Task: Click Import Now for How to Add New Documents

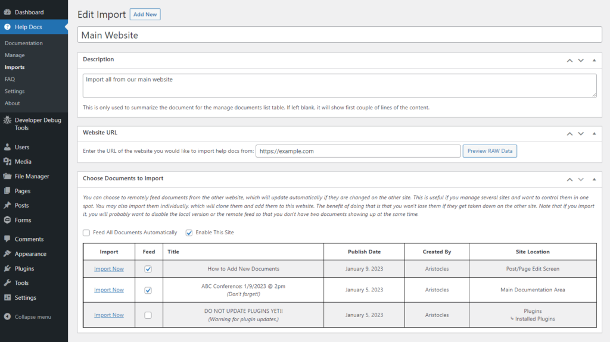Action: (x=109, y=269)
